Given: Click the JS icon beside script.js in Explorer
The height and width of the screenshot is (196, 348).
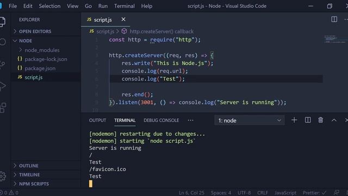Looking at the screenshot, I should (x=20, y=77).
